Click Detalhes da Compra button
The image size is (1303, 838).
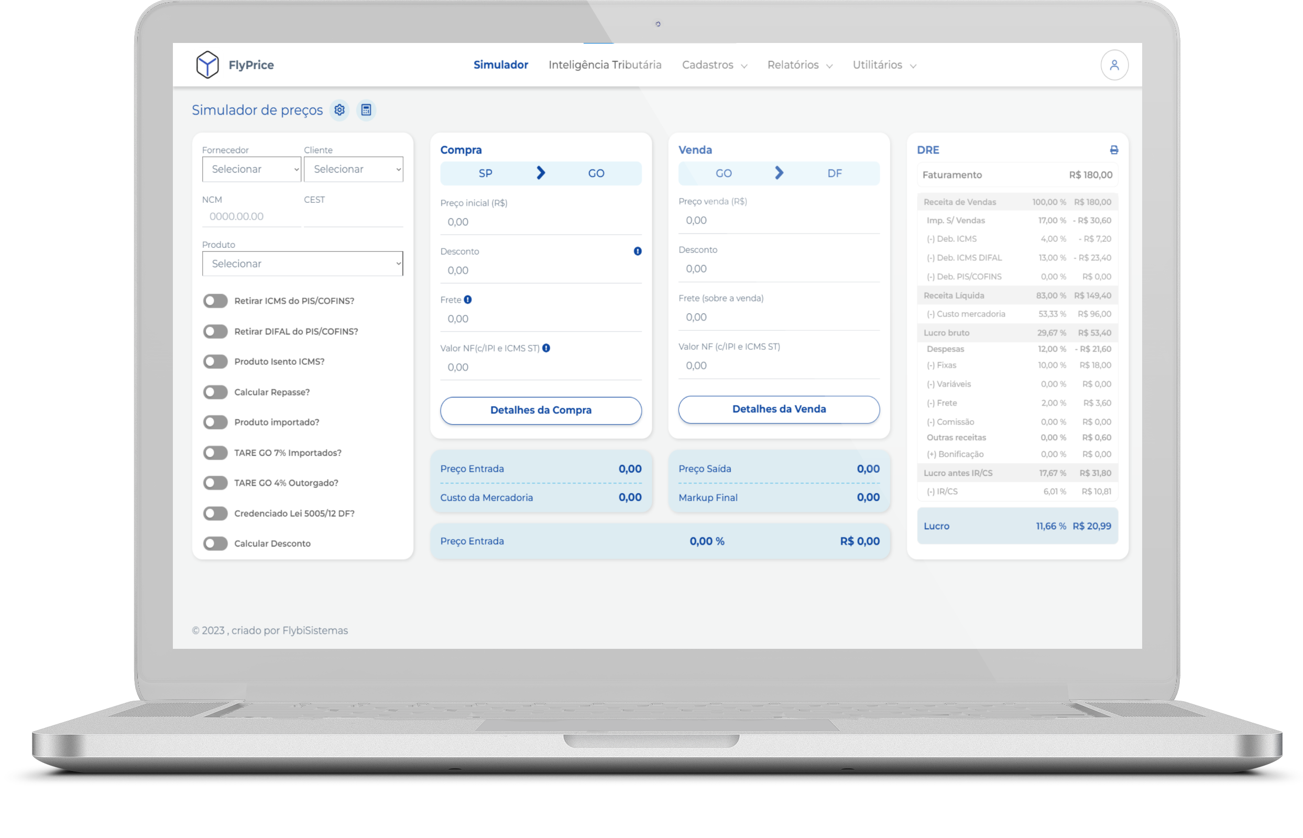[x=541, y=410]
